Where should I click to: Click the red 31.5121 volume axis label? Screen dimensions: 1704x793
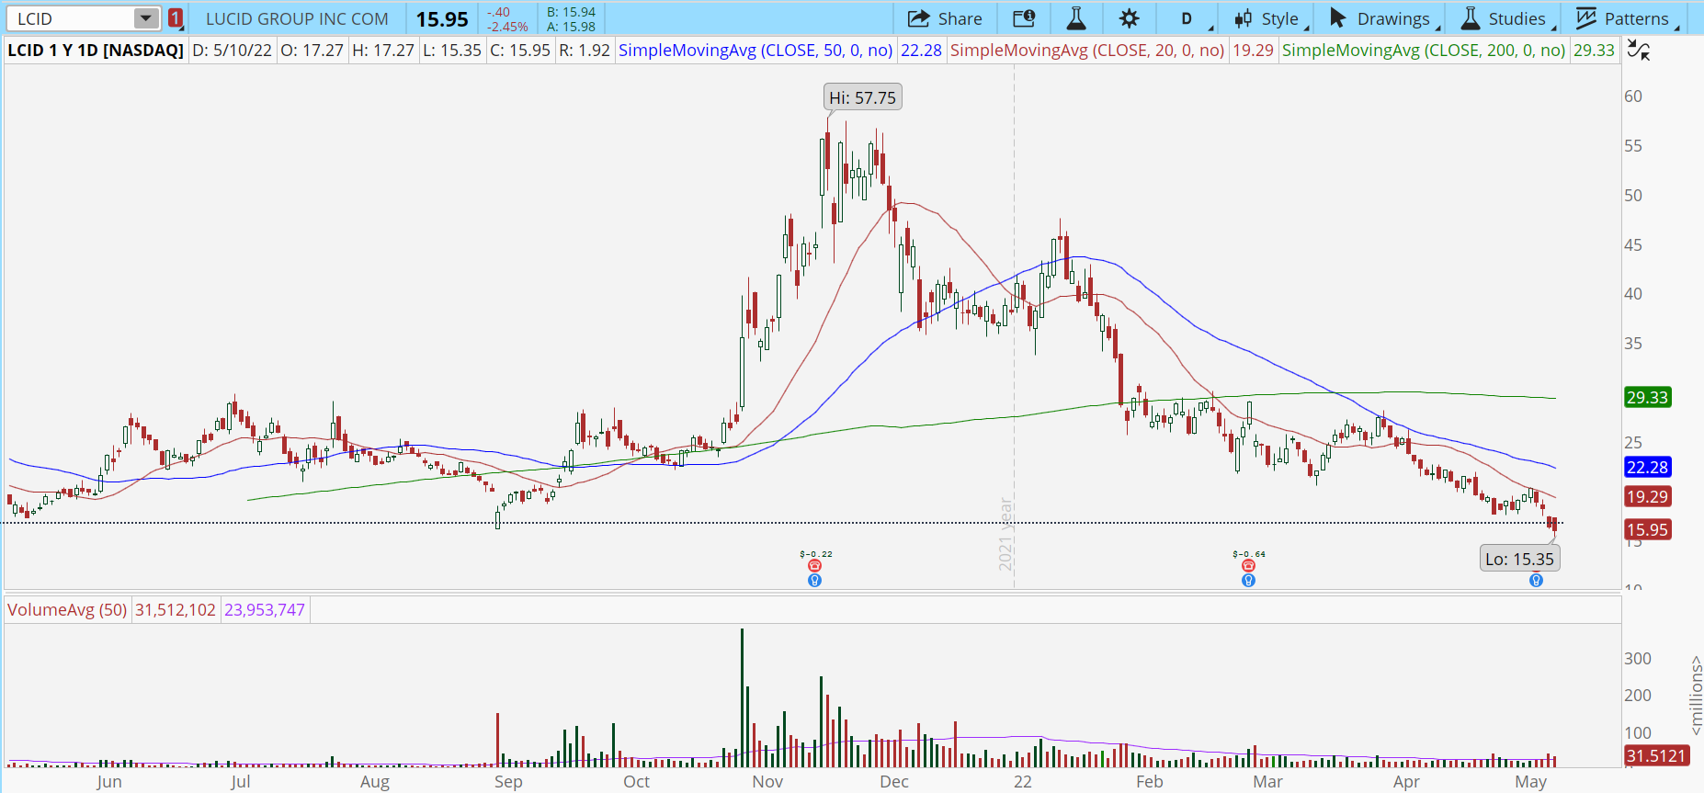coord(1656,756)
